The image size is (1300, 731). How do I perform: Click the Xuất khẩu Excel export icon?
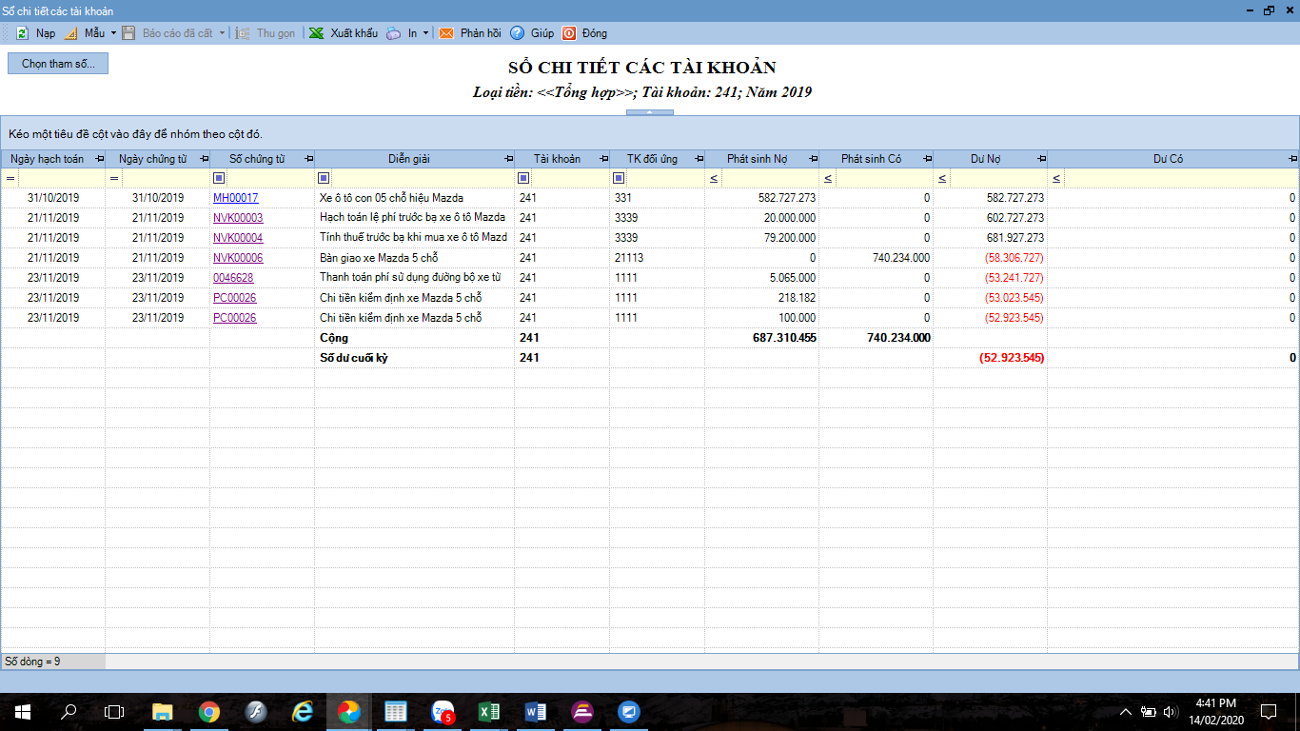tap(316, 33)
